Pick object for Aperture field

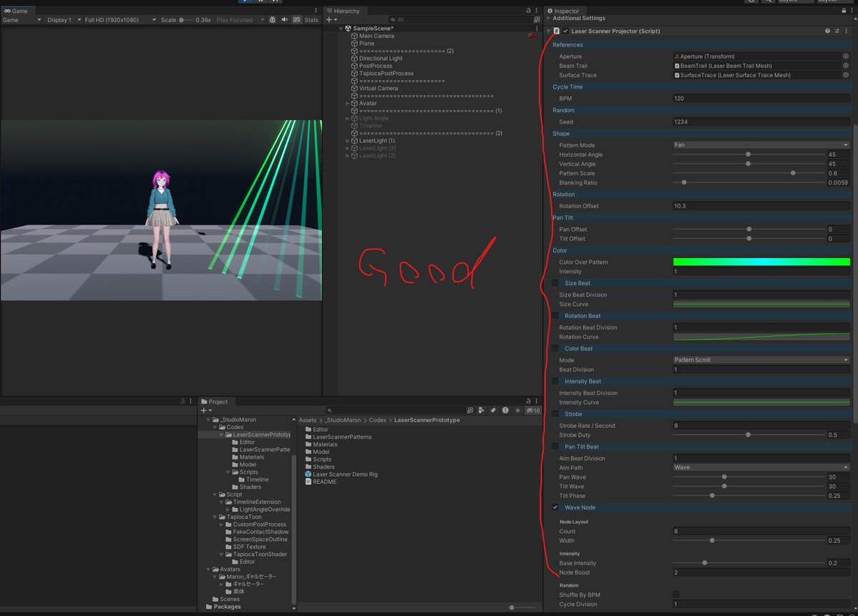(x=845, y=57)
